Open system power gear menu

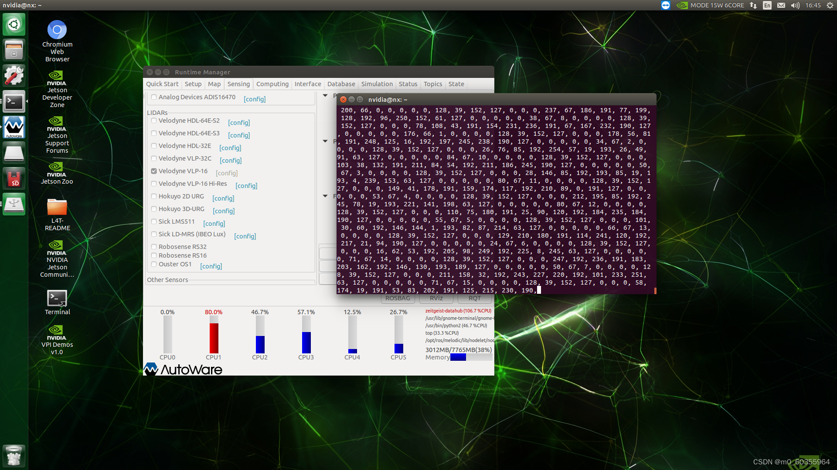click(x=830, y=5)
